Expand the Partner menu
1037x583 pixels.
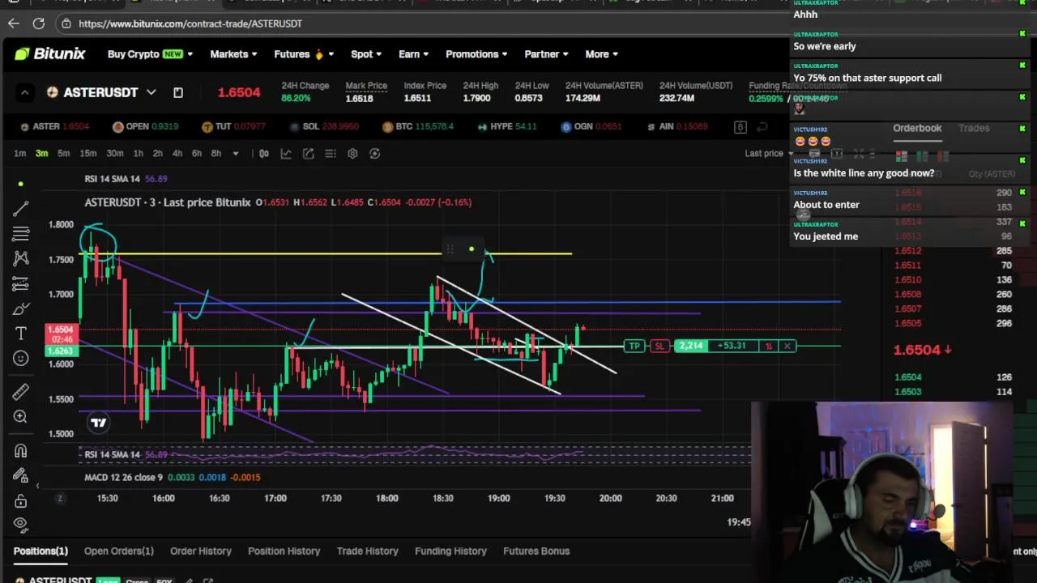click(x=545, y=54)
